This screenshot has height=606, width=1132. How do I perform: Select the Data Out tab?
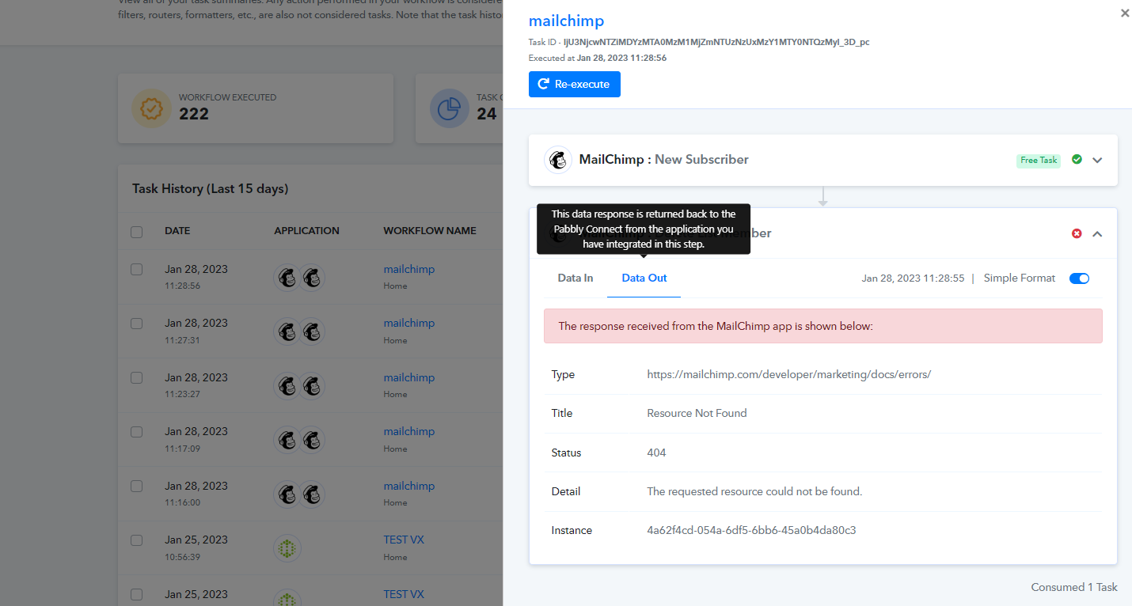pyautogui.click(x=644, y=278)
